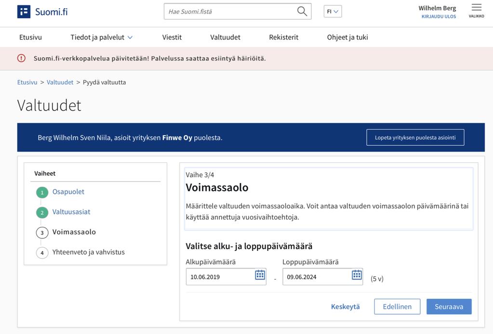Click Yhteenveto ja vahvistus step text

pyautogui.click(x=88, y=252)
